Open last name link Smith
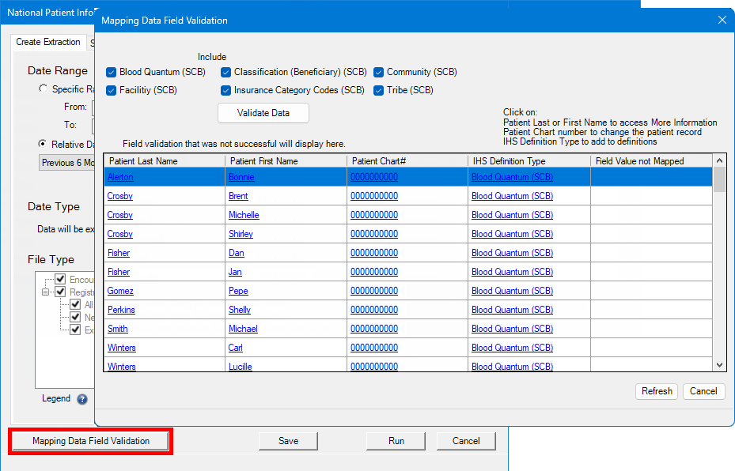This screenshot has width=735, height=471. (x=118, y=329)
